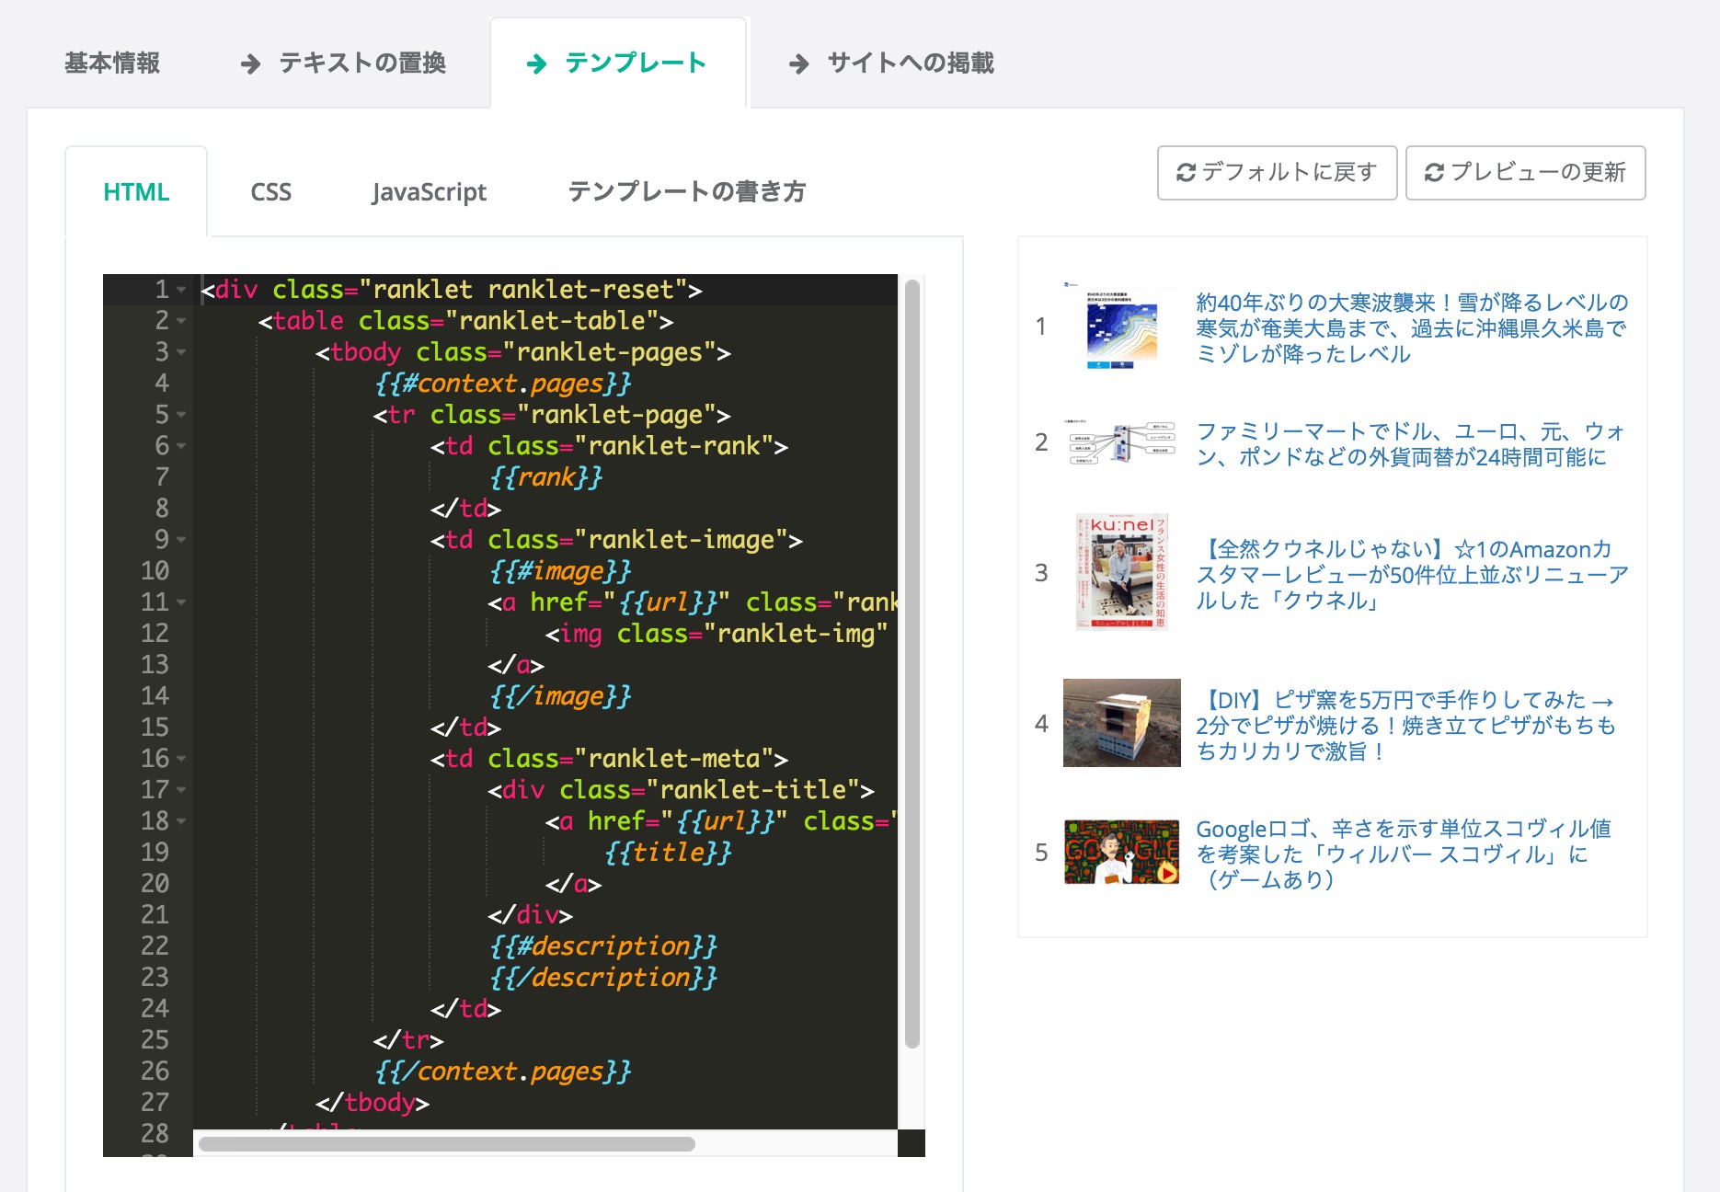Collapse code fold at line 1
The width and height of the screenshot is (1720, 1192).
[x=181, y=290]
